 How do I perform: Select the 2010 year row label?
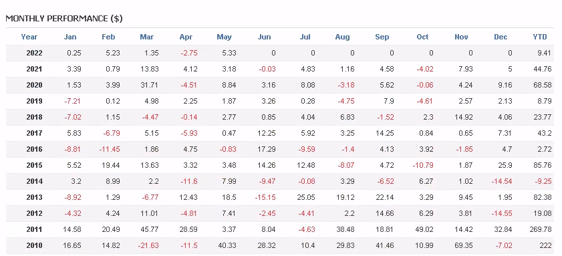tap(34, 245)
